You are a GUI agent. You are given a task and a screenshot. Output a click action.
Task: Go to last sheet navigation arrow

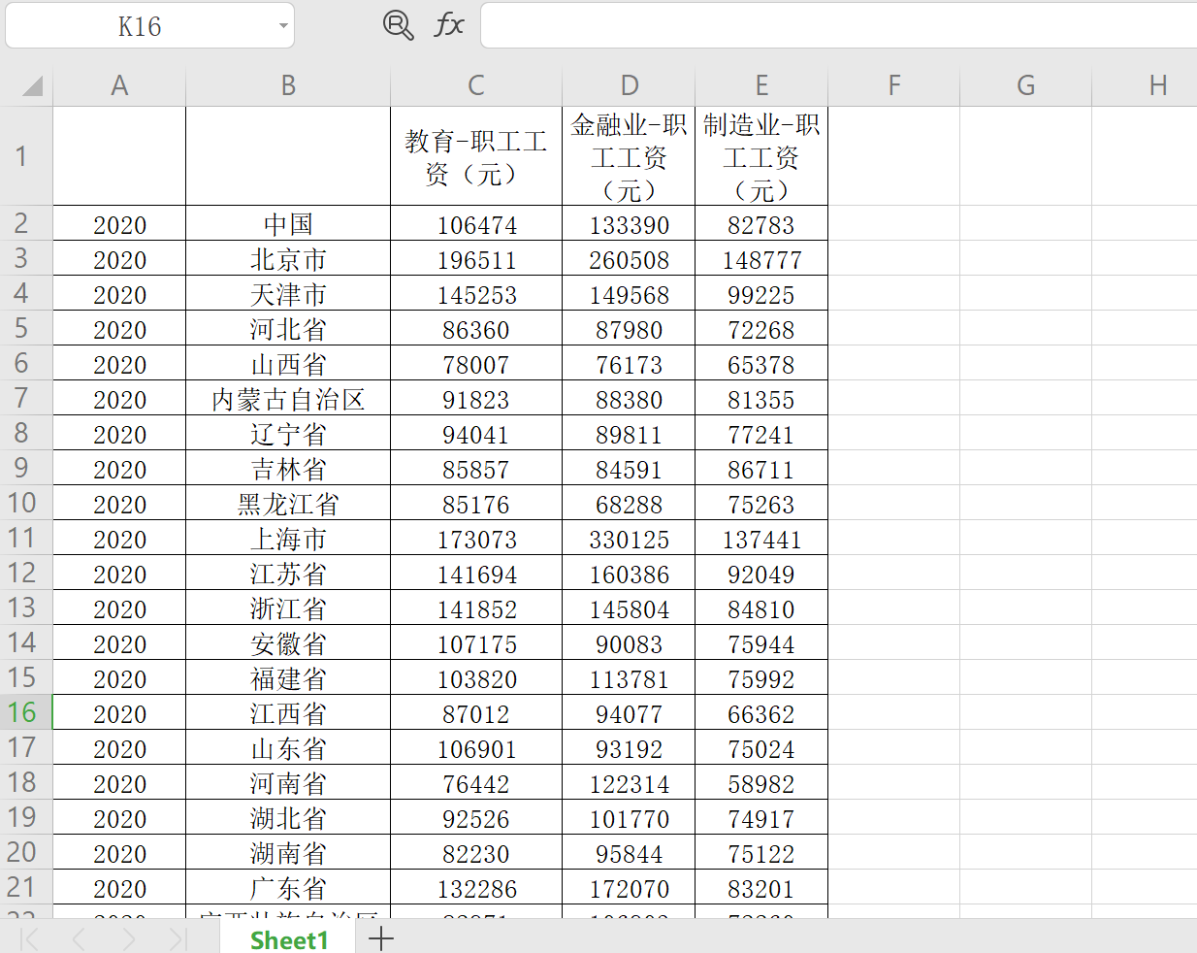[178, 938]
